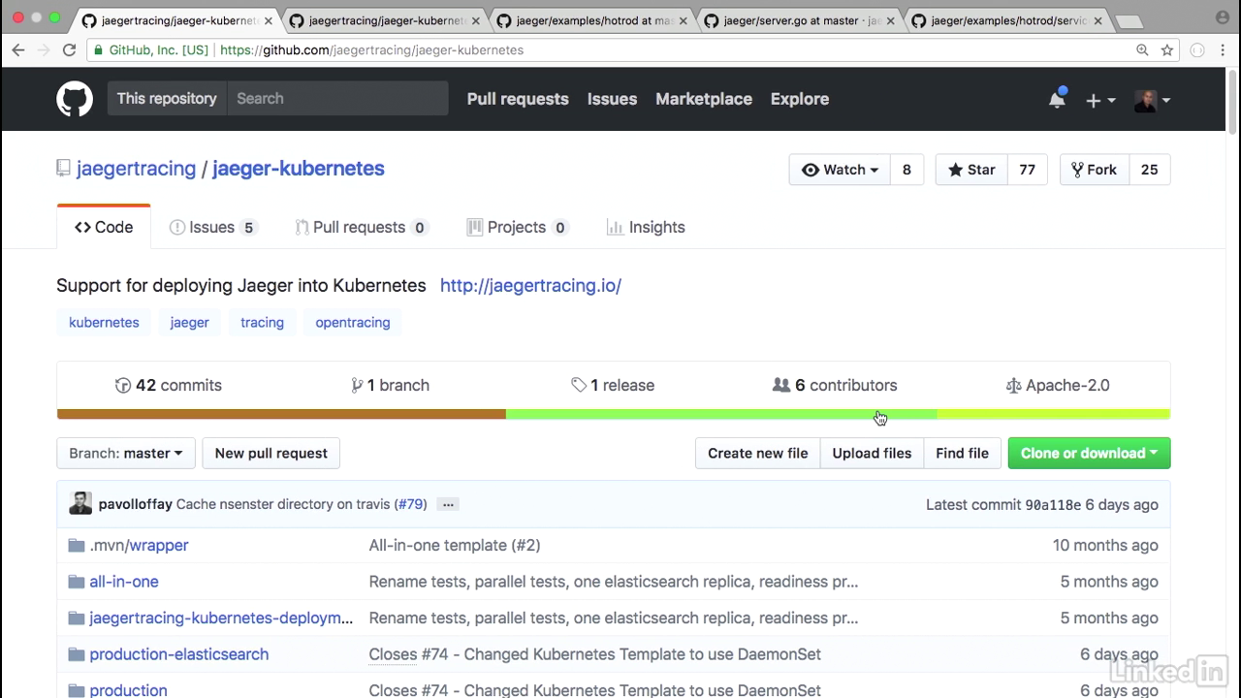Click pavolloffay's commit avatar
The image size is (1241, 698).
point(80,503)
